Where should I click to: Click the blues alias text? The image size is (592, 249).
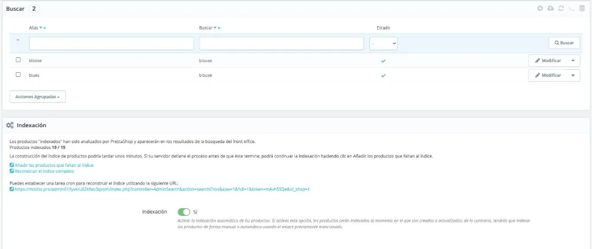(34, 75)
